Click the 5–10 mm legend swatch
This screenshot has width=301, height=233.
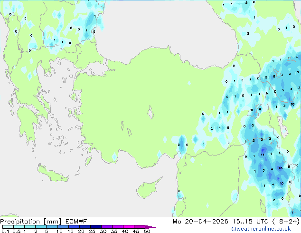[52, 227]
